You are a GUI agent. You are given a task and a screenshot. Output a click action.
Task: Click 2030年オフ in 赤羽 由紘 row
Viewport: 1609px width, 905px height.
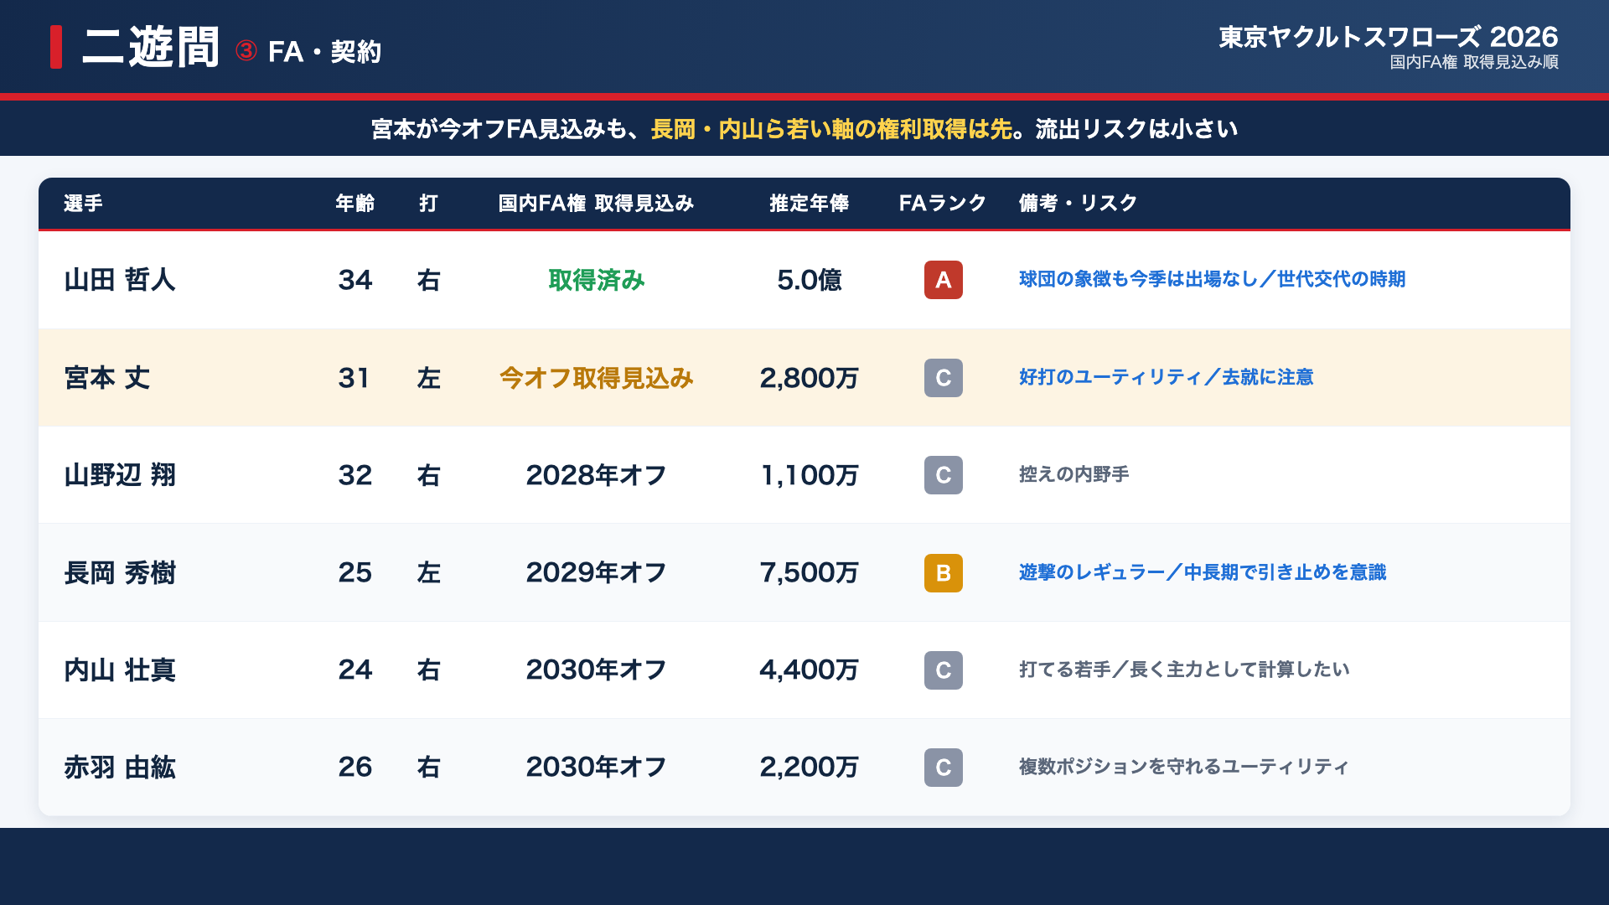[x=596, y=768]
